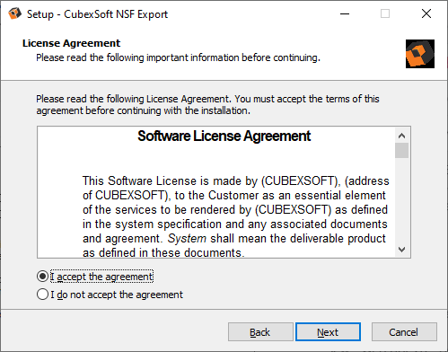The width and height of the screenshot is (448, 352).
Task: Select the "I accept the agreement" radio button
Action: [42, 277]
